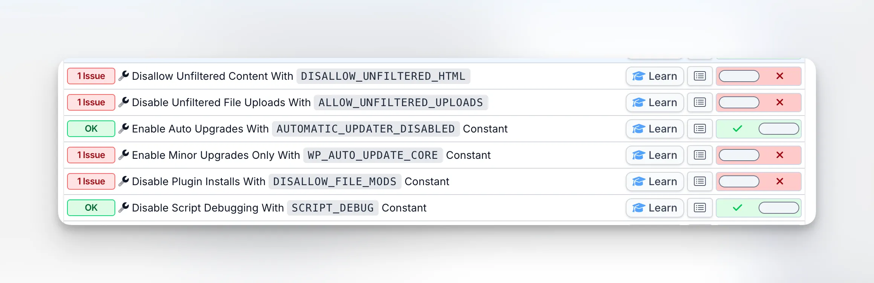Viewport: 874px width, 283px height.
Task: Click Learn for Disallow Unfiltered Content
Action: tap(654, 76)
